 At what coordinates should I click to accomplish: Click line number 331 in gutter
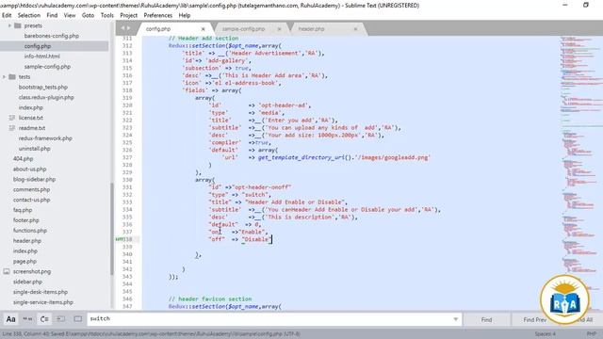127,187
